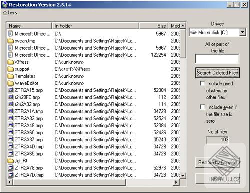Click the file icon beside ZTR2A4D.tmp
The image size is (250, 193).
10,146
